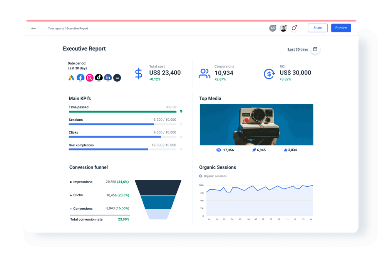Open the comments bubble icon

pyautogui.click(x=294, y=28)
